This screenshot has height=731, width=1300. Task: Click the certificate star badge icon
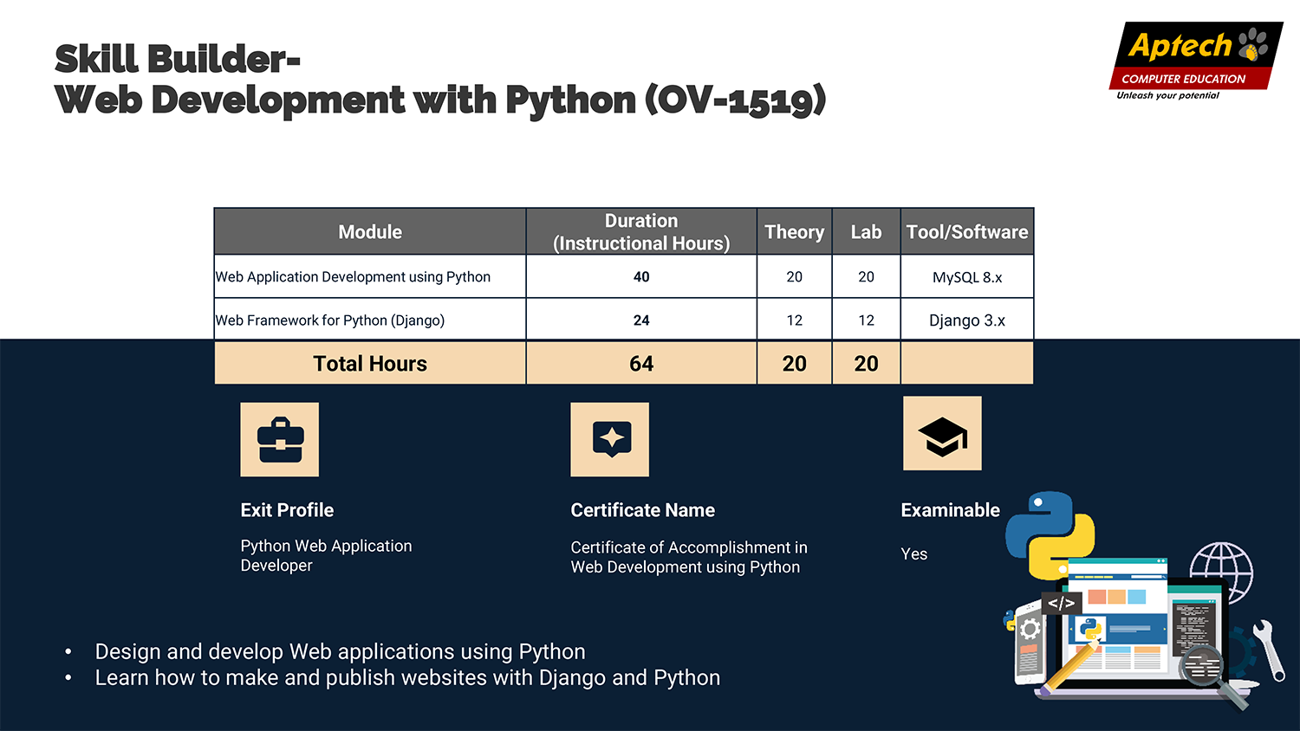(x=609, y=439)
